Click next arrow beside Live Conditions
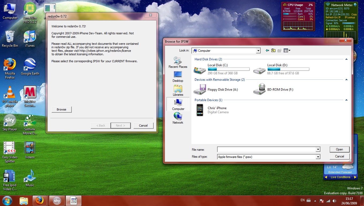The image size is (364, 206). [x=355, y=177]
